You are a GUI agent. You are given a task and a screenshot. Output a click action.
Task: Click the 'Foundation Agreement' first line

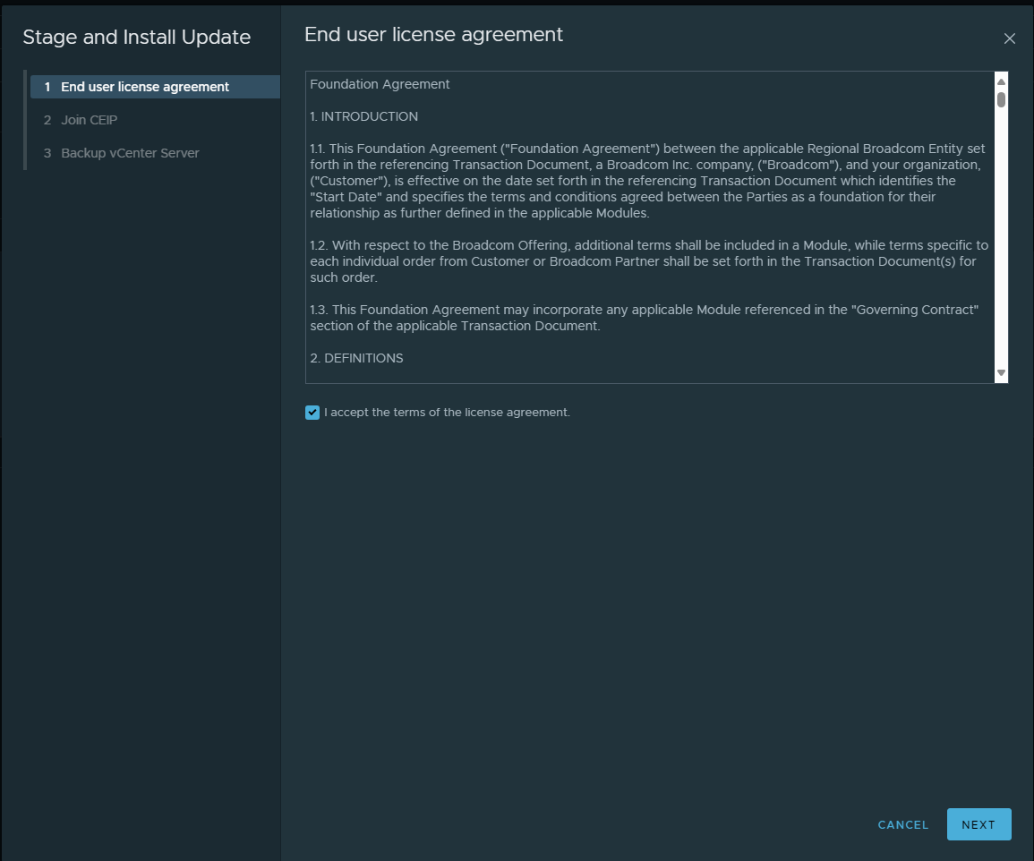(x=380, y=85)
